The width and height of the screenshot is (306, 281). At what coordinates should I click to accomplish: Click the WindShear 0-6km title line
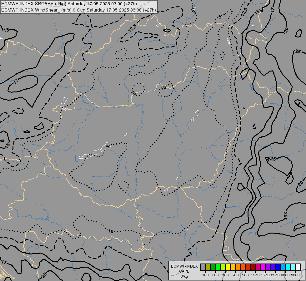click(79, 10)
